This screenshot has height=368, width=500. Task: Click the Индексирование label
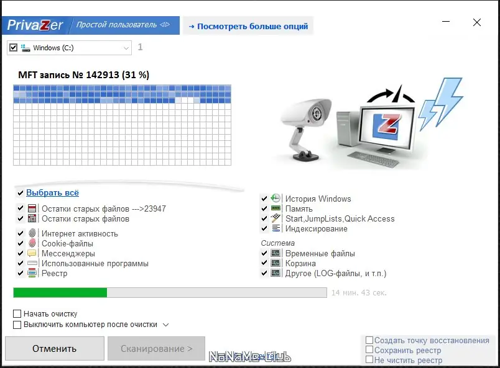pos(317,228)
